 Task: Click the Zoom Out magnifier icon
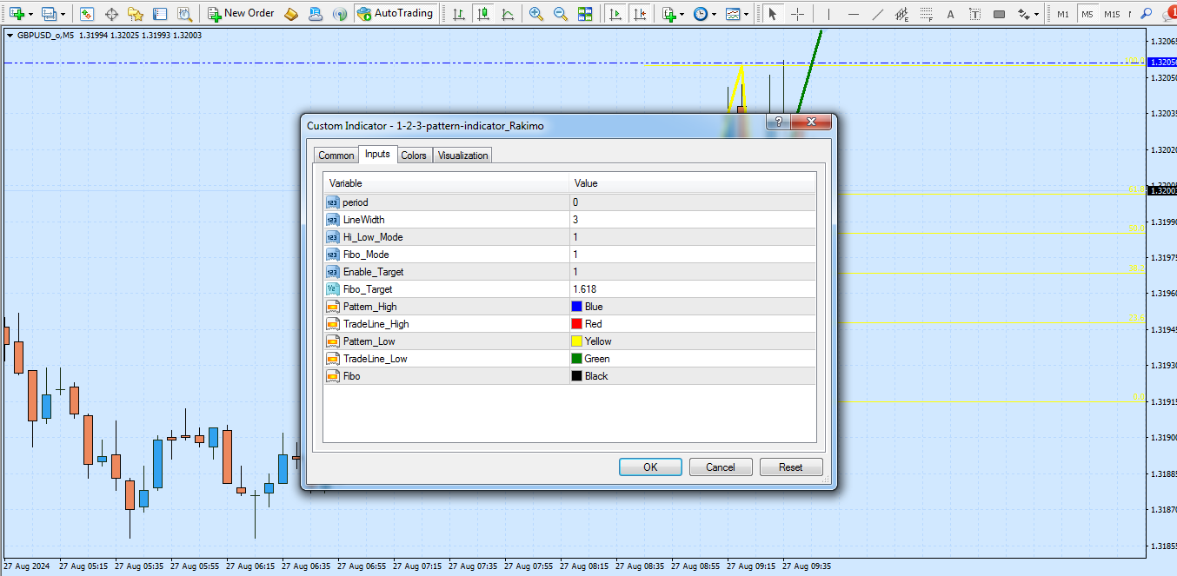click(x=561, y=14)
